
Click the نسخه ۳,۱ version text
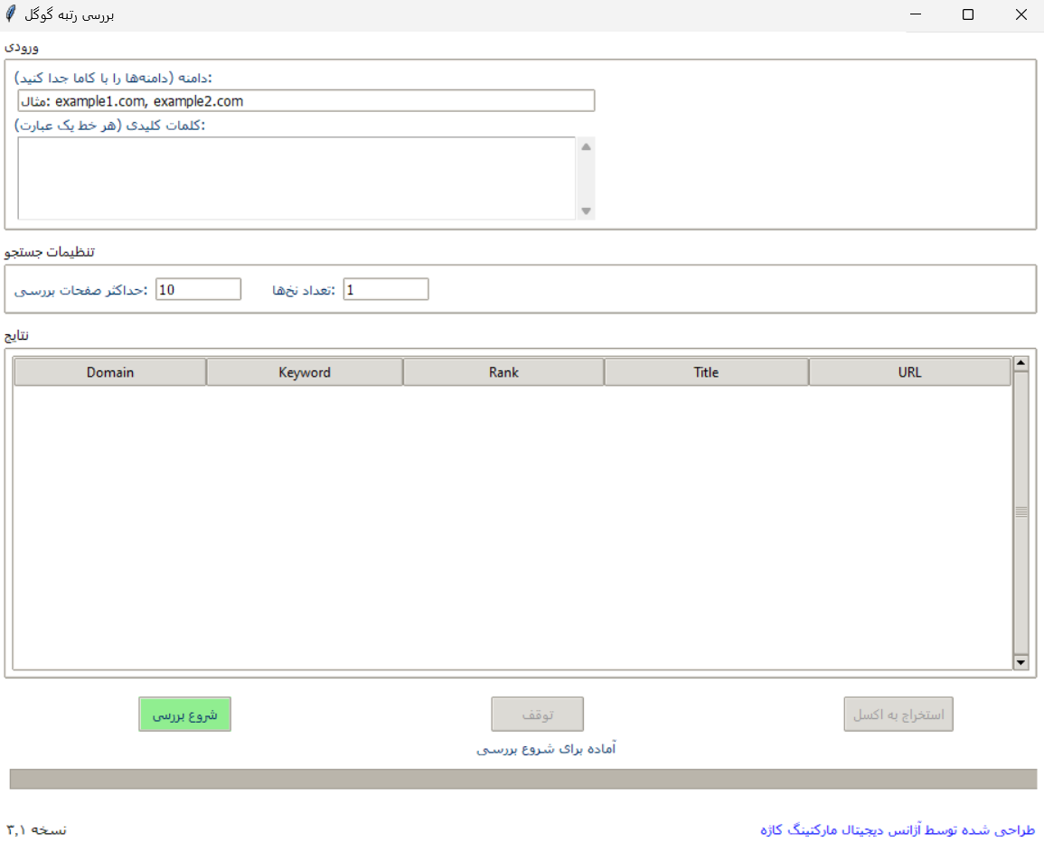click(37, 830)
